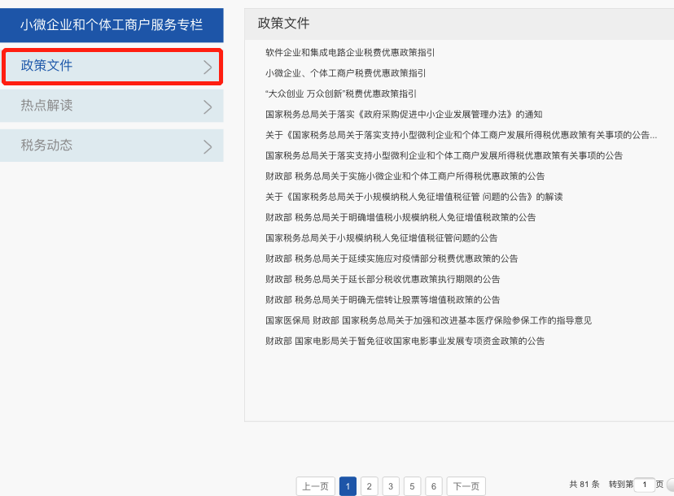Go to next page with 下一页
Image resolution: width=674 pixels, height=496 pixels.
[x=466, y=486]
